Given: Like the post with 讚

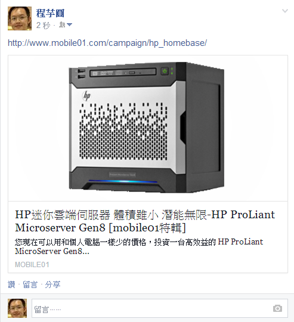Looking at the screenshot, I should (x=11, y=284).
